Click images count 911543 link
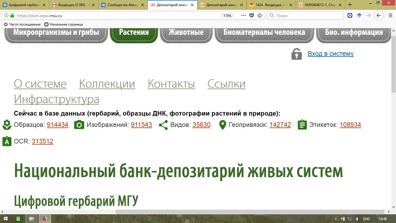The image size is (396, 223). (x=141, y=125)
